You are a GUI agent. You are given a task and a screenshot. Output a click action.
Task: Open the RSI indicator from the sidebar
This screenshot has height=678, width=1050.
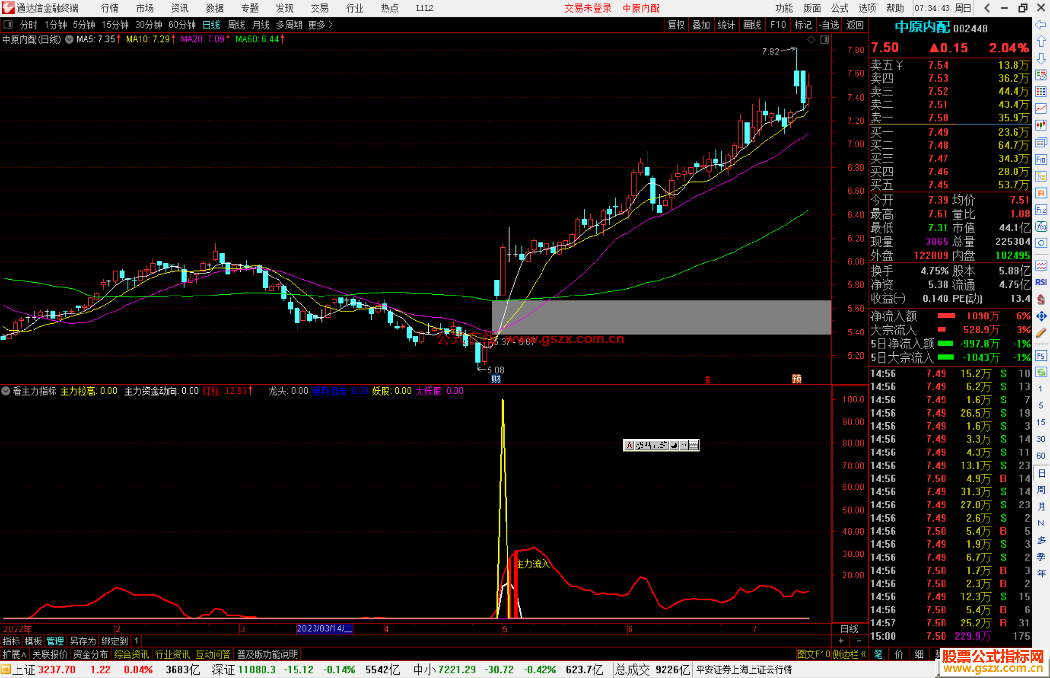tap(1041, 282)
